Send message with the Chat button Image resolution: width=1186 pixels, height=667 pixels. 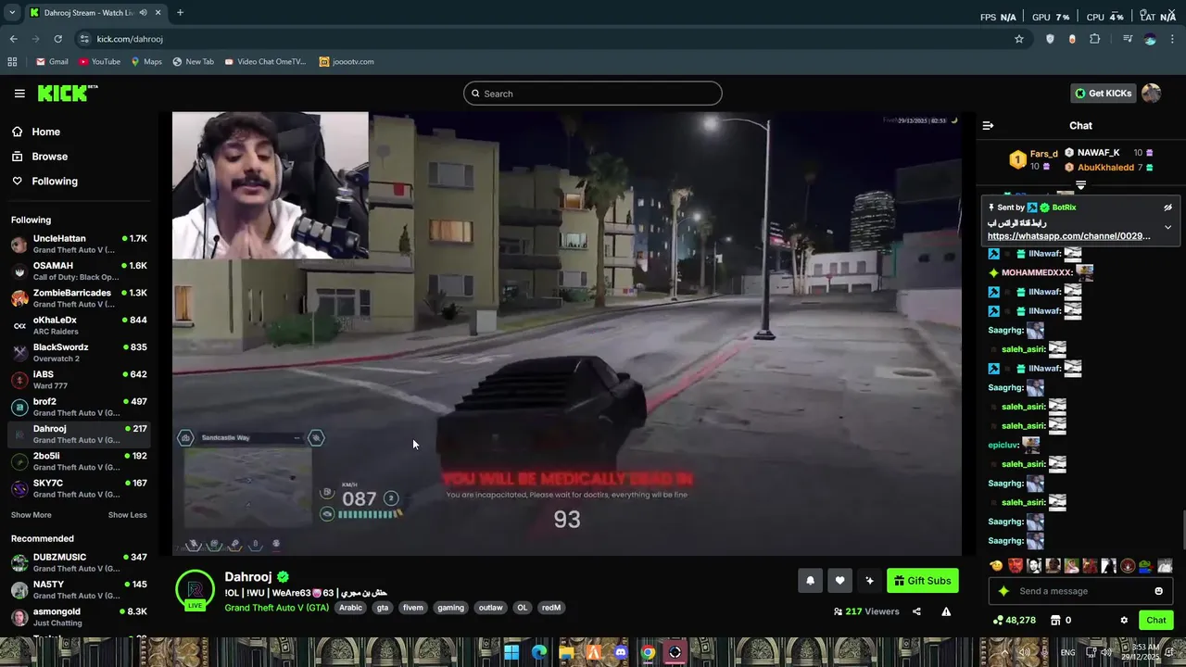[1156, 621]
